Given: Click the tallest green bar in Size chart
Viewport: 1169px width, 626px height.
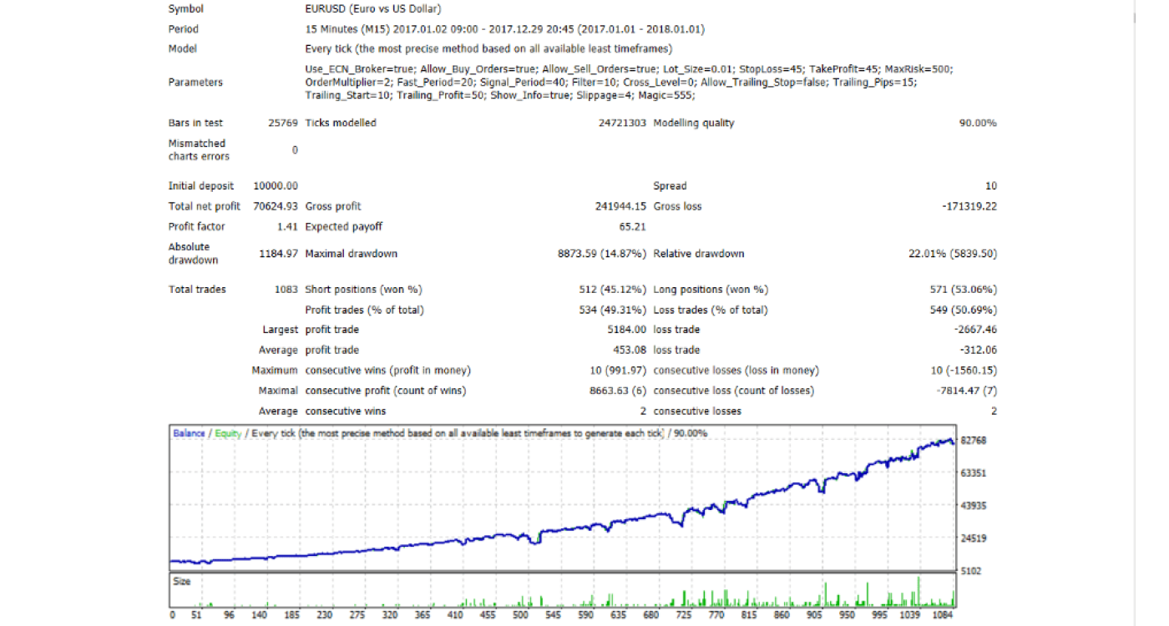Looking at the screenshot, I should pos(919,592).
